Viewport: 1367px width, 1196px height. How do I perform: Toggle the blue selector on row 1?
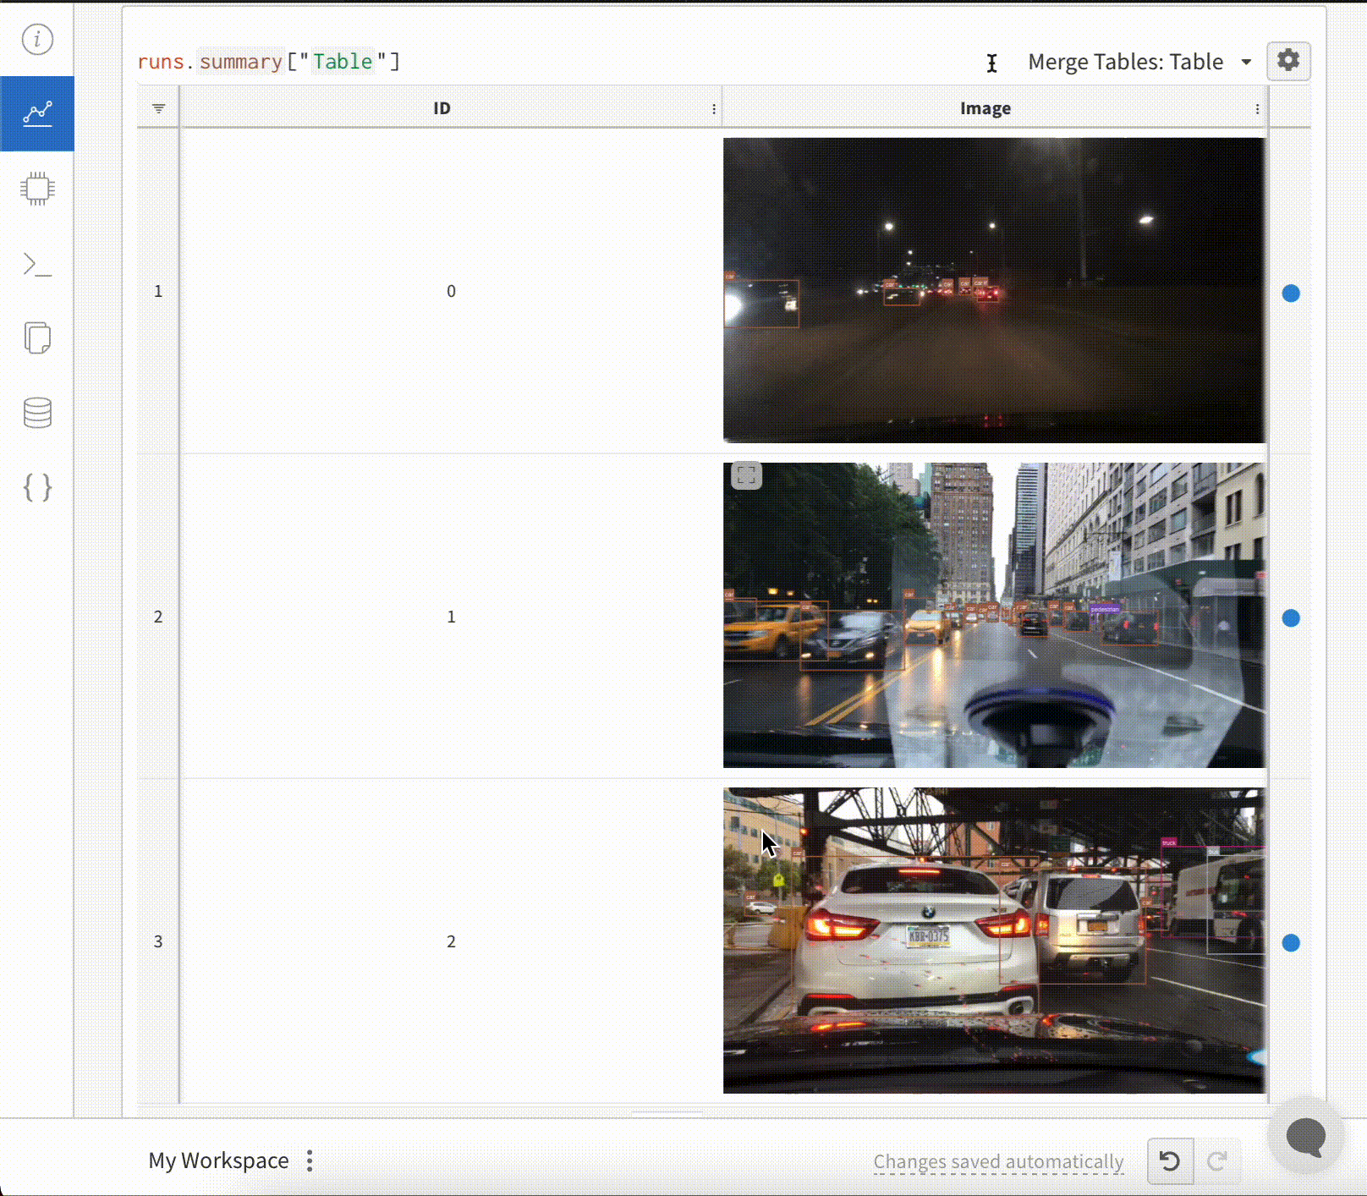(1291, 294)
